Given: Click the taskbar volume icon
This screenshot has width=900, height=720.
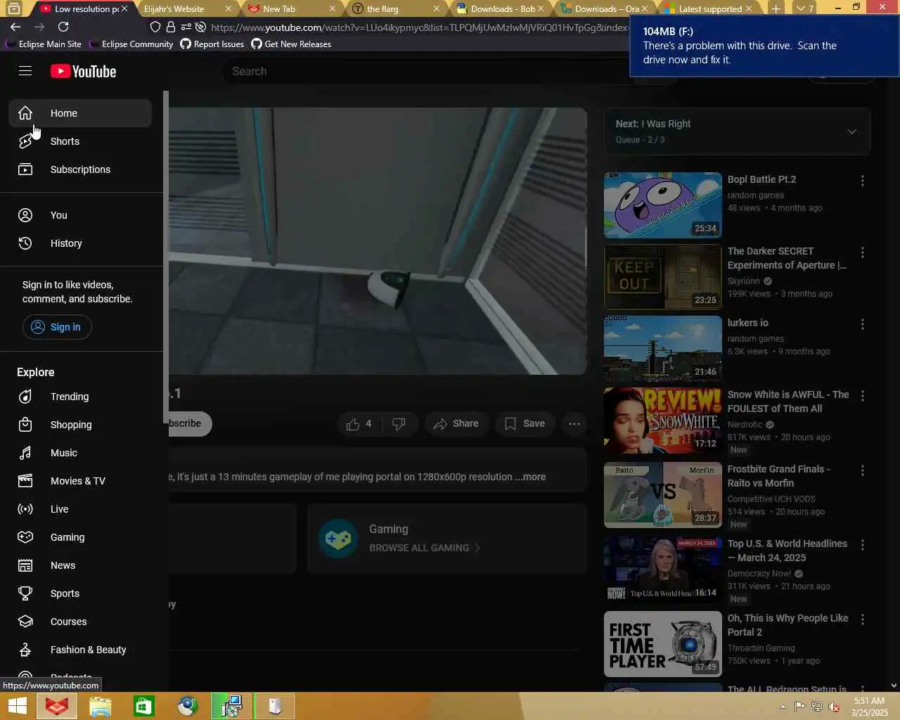Looking at the screenshot, I should click(x=834, y=707).
